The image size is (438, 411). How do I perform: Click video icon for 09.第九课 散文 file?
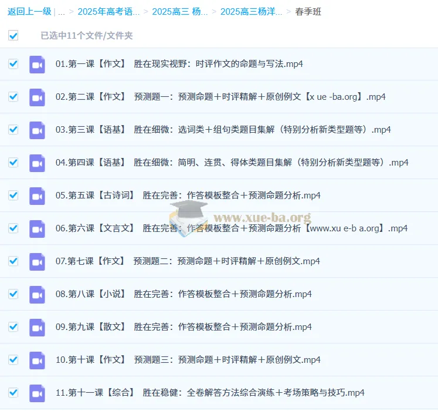pos(37,327)
